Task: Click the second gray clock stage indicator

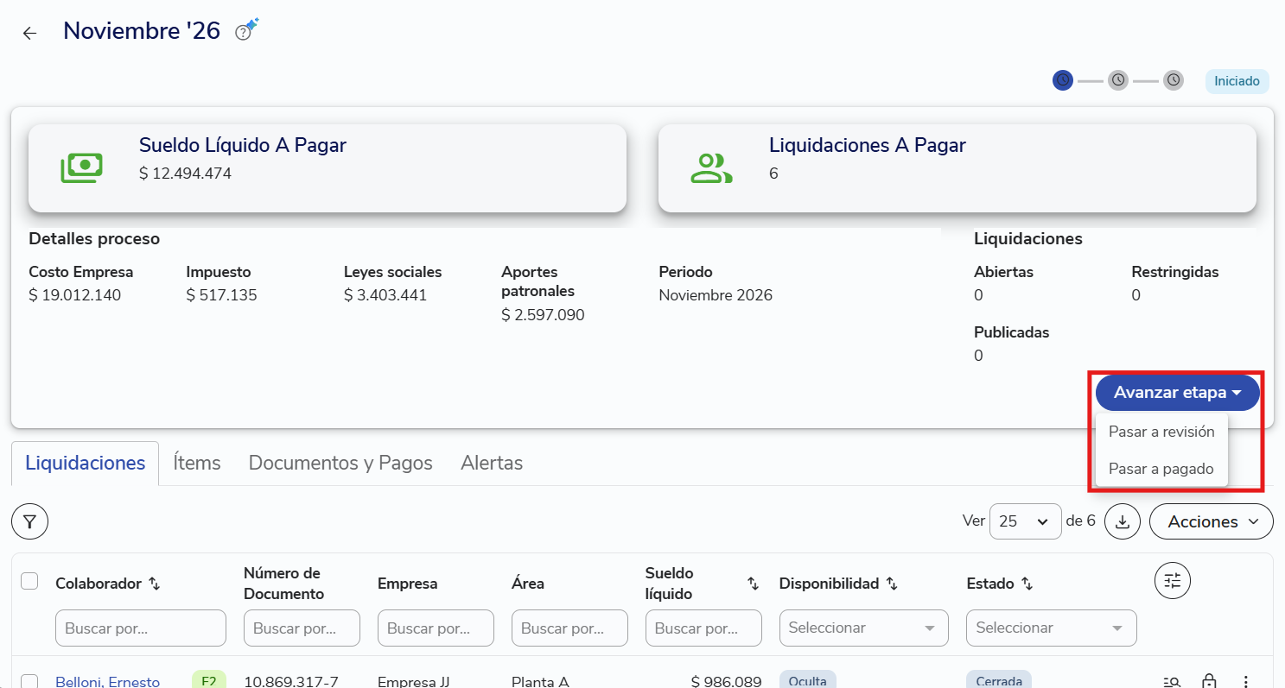Action: tap(1118, 80)
